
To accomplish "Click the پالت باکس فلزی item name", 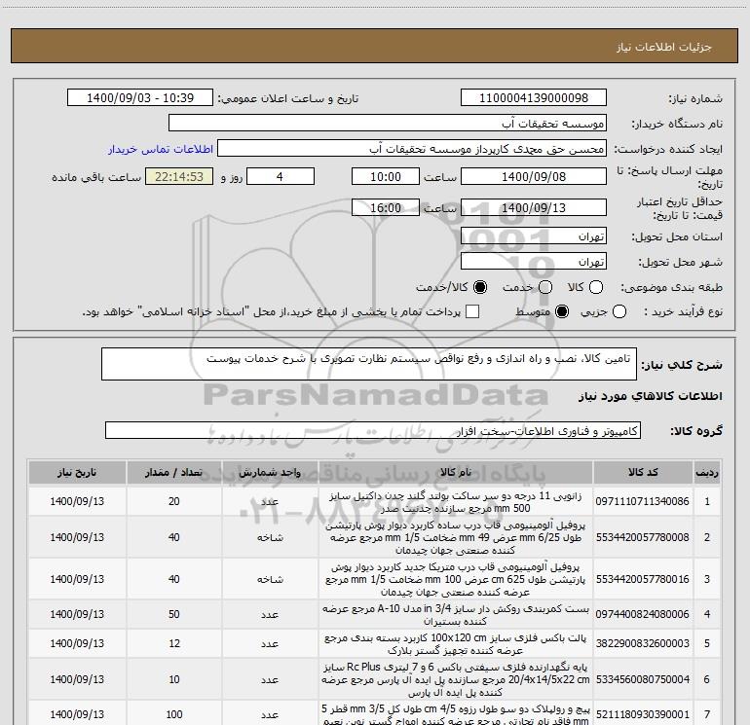I will pyautogui.click(x=456, y=644).
